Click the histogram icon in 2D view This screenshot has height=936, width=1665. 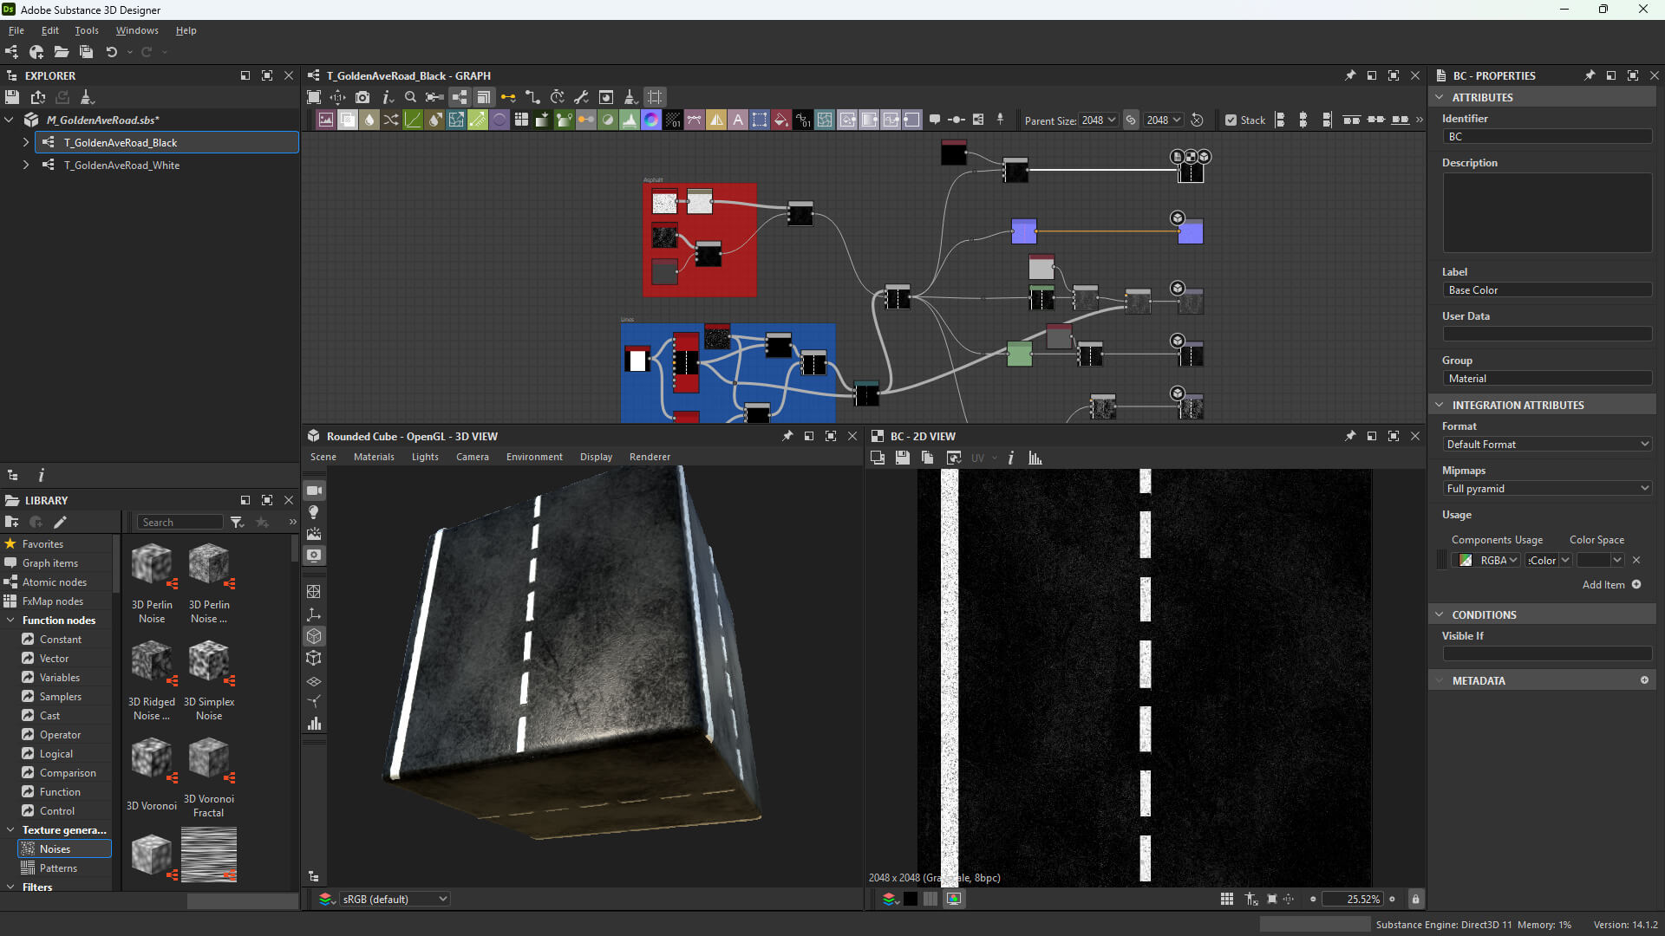pos(1035,458)
